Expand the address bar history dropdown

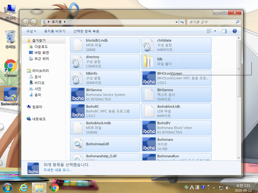coord(176,22)
